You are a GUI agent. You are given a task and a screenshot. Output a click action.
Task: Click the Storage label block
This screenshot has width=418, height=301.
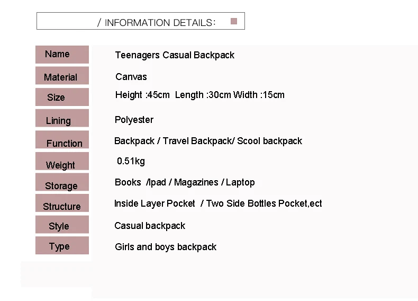(x=62, y=182)
